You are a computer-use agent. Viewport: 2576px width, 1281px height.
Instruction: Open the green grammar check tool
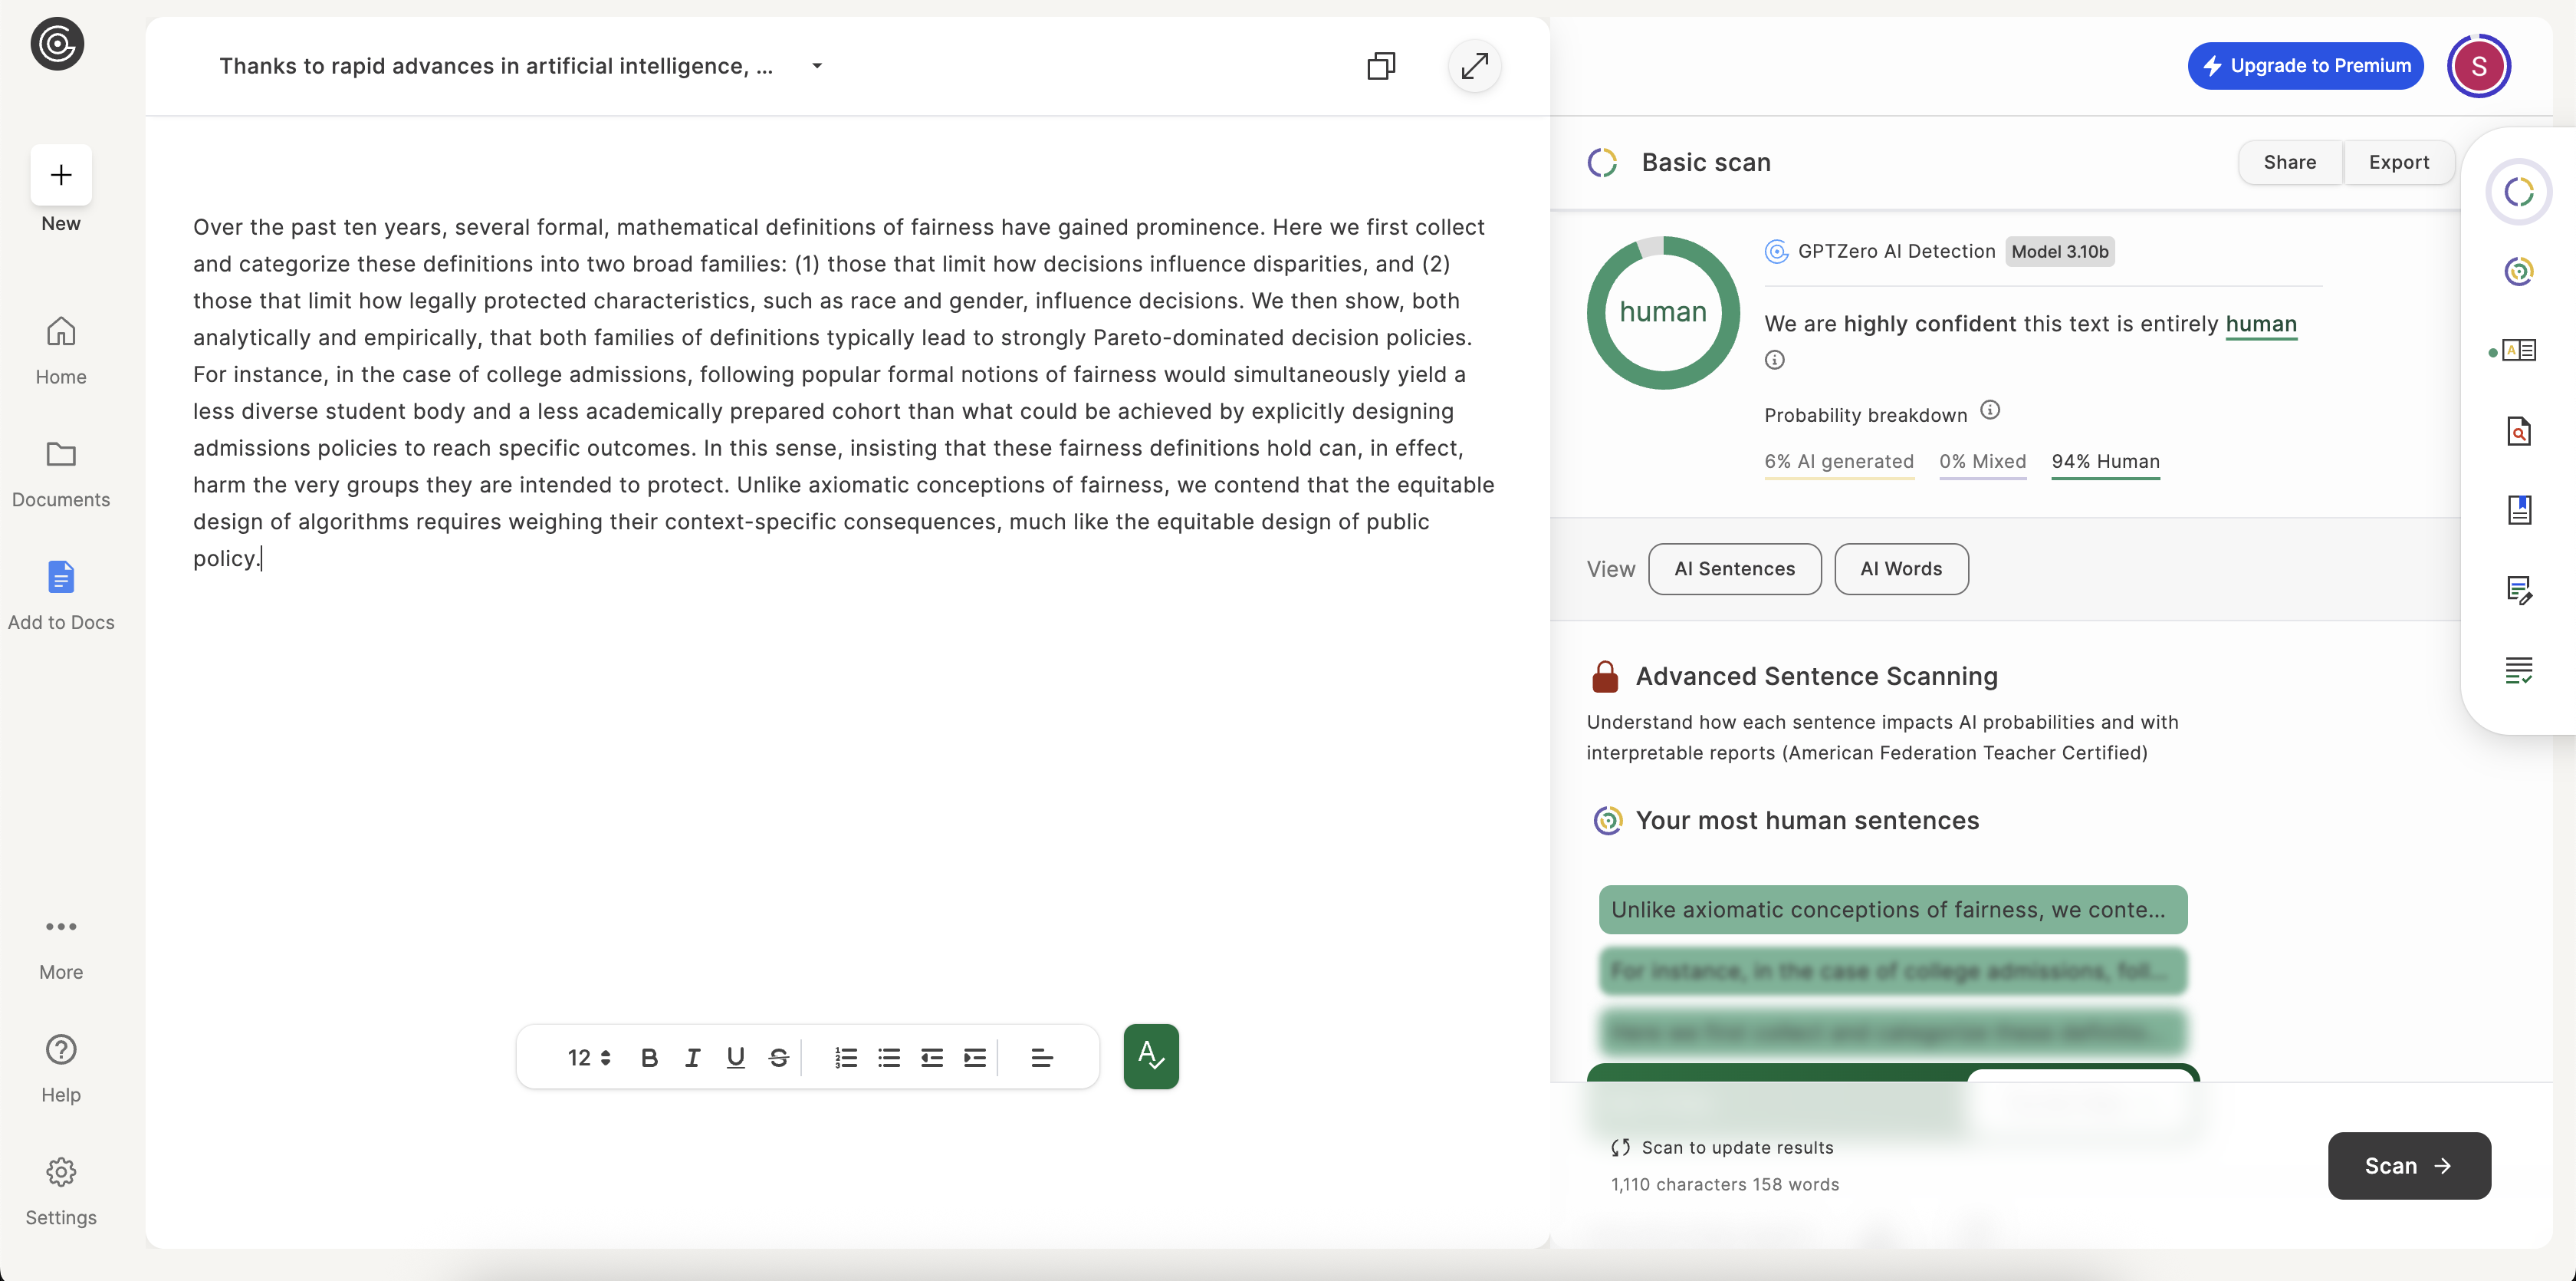[x=1151, y=1055]
